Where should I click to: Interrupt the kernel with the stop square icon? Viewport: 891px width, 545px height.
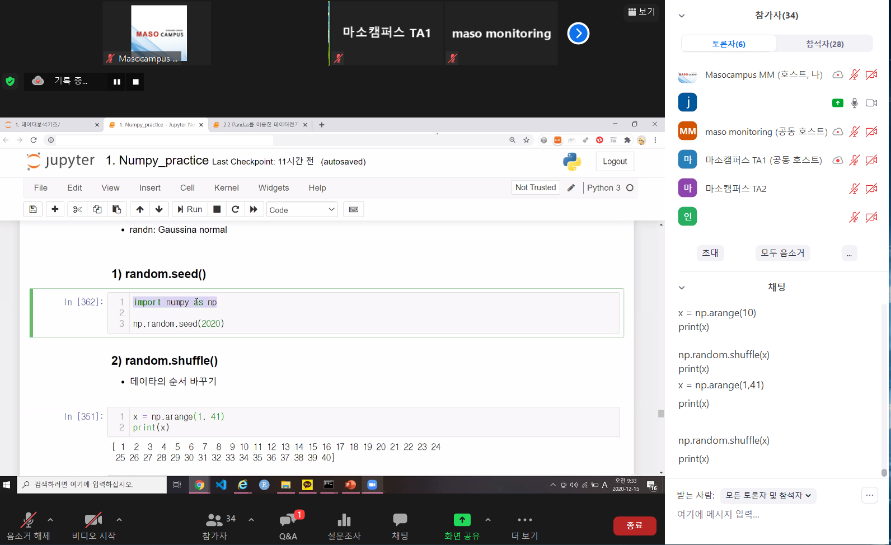pos(217,209)
